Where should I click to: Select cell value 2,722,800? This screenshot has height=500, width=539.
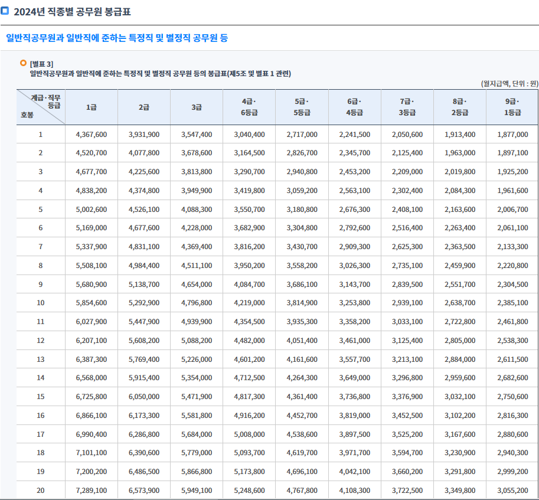coord(459,322)
